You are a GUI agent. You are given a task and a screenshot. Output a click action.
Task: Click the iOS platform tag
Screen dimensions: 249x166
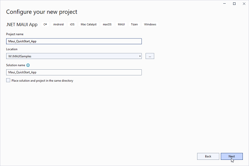click(x=72, y=25)
